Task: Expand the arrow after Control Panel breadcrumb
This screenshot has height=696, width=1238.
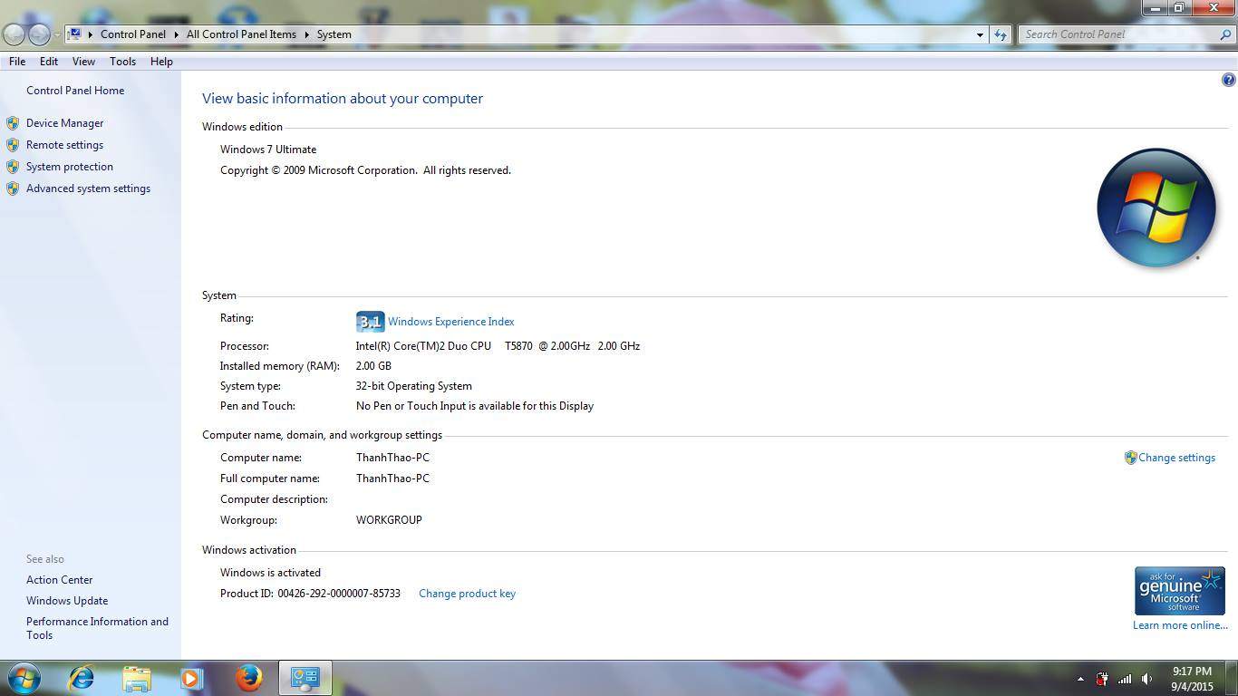Action: pos(176,34)
